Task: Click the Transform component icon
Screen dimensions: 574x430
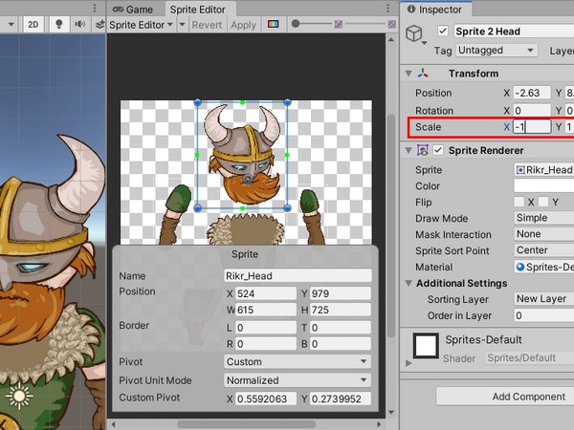Action: tap(423, 74)
